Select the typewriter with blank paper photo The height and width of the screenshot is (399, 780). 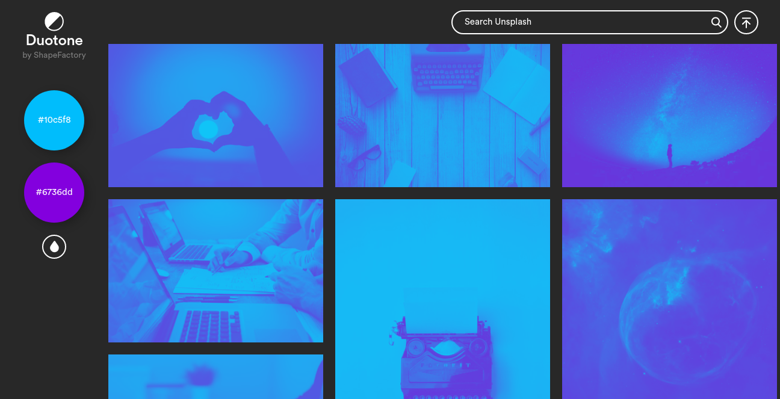[442, 299]
